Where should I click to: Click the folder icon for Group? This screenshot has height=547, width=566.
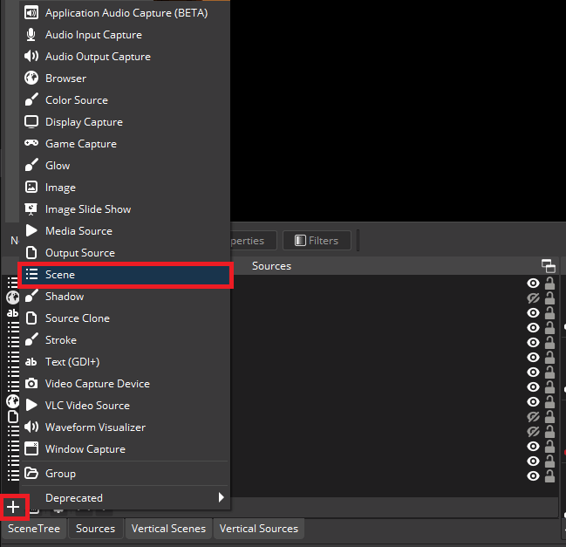31,474
